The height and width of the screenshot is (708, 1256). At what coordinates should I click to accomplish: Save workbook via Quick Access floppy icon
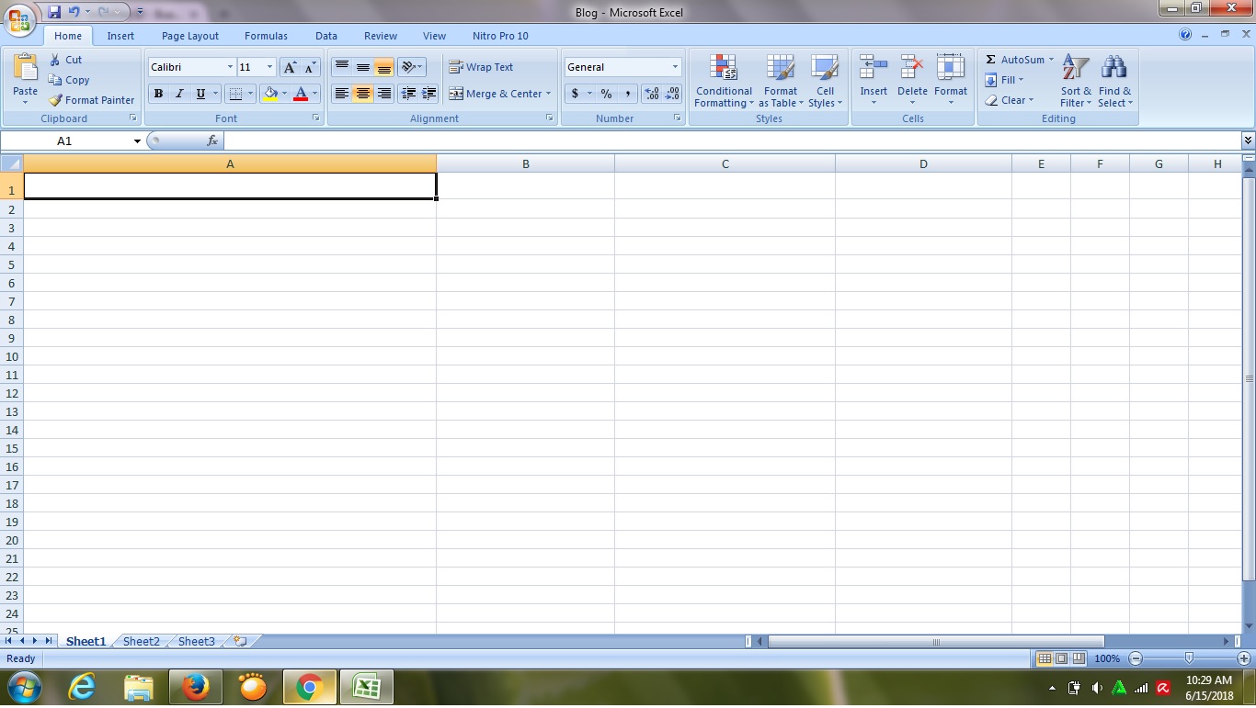point(54,12)
